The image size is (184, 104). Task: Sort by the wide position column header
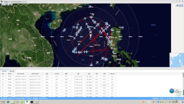click(78, 74)
